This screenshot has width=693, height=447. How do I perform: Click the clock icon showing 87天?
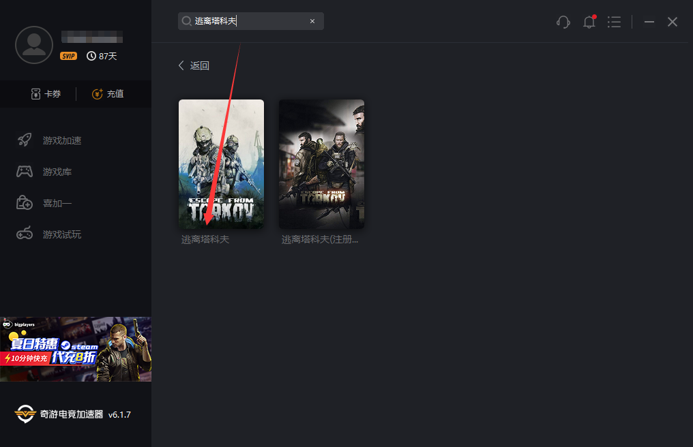pyautogui.click(x=91, y=56)
